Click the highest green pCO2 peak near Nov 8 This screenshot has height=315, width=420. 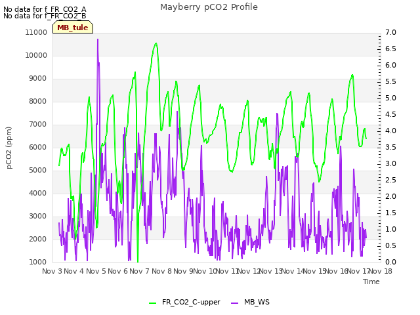pyautogui.click(x=156, y=43)
